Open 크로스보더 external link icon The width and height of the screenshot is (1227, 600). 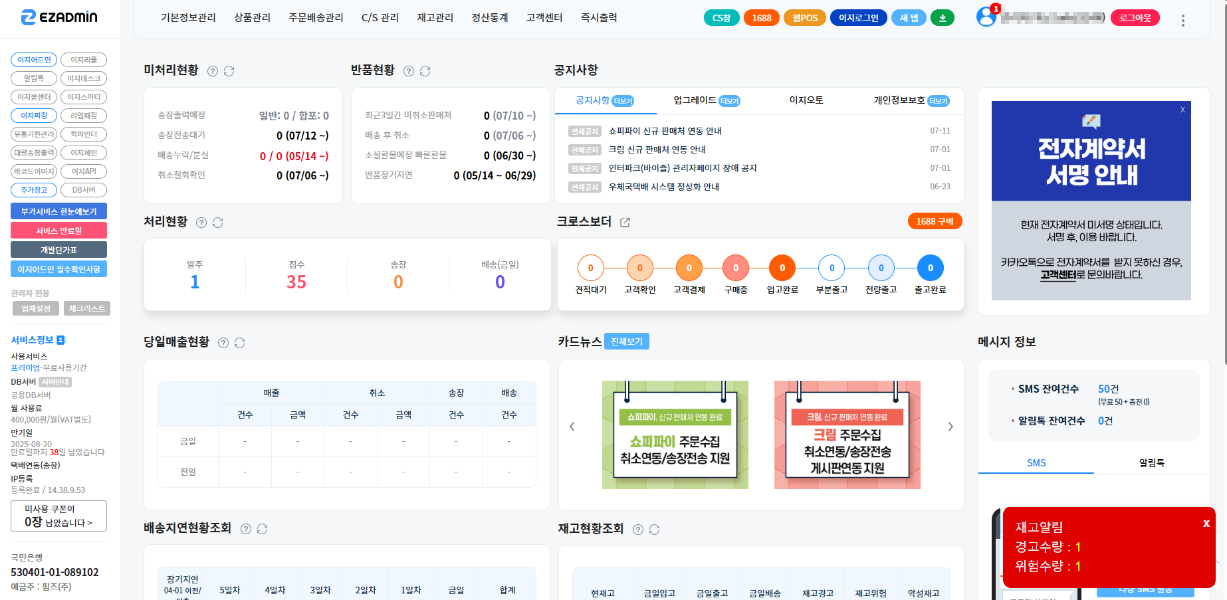pyautogui.click(x=625, y=223)
